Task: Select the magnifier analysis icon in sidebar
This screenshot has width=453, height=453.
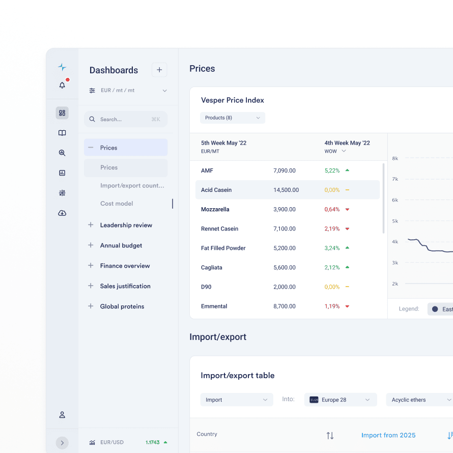Action: pos(62,153)
